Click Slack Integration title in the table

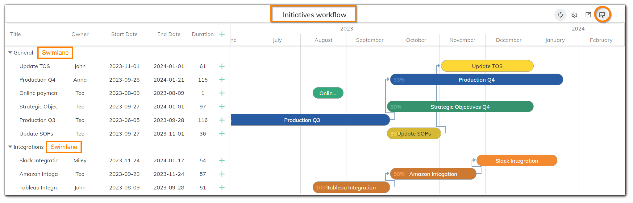coord(39,160)
